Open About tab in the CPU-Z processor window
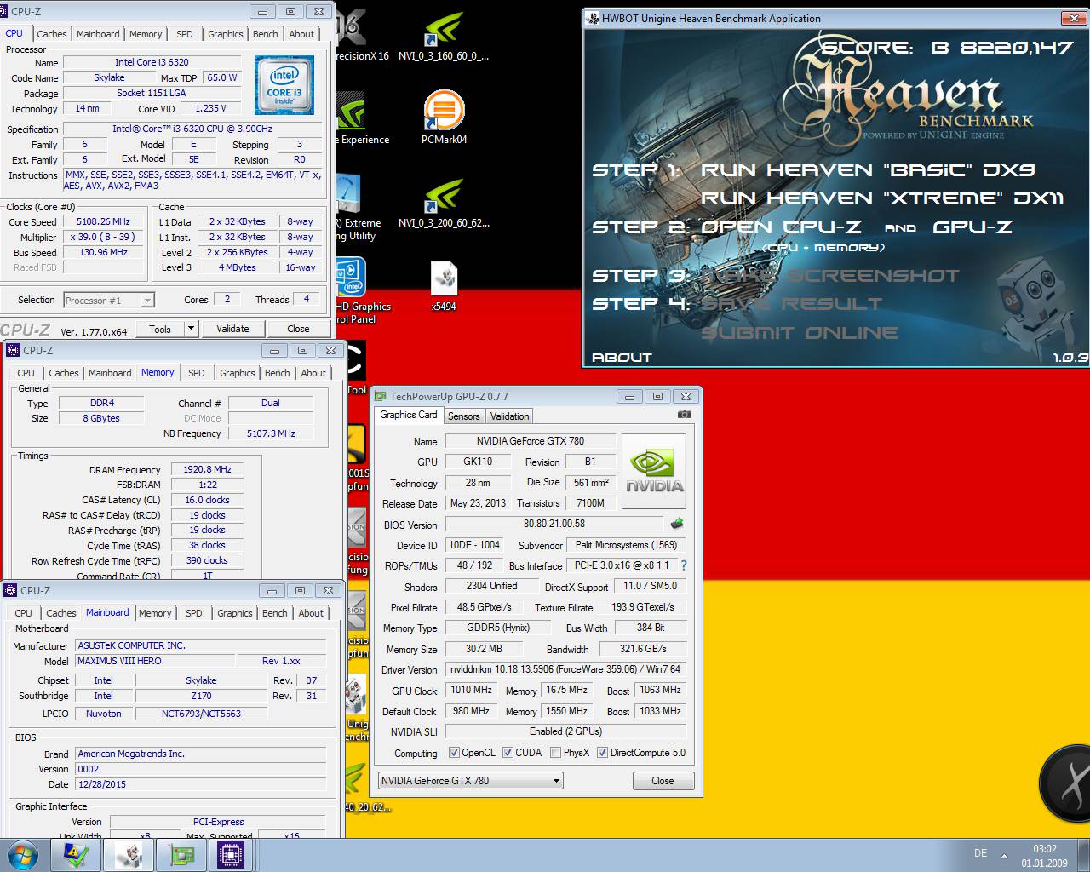Image resolution: width=1090 pixels, height=872 pixels. [x=301, y=34]
